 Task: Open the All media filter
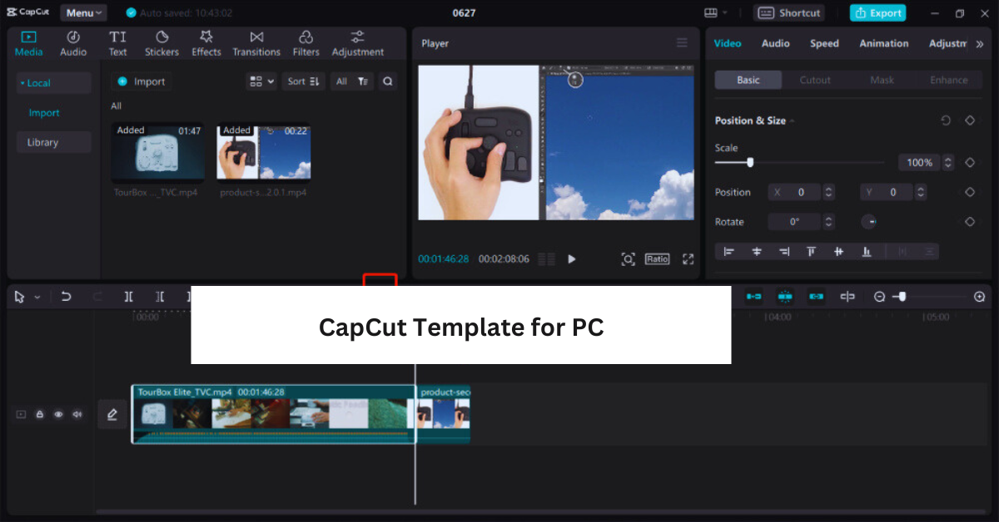pos(351,81)
